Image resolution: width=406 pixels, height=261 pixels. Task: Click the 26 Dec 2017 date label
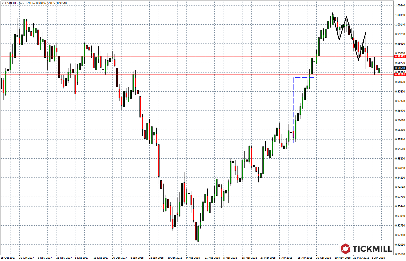[119, 258]
